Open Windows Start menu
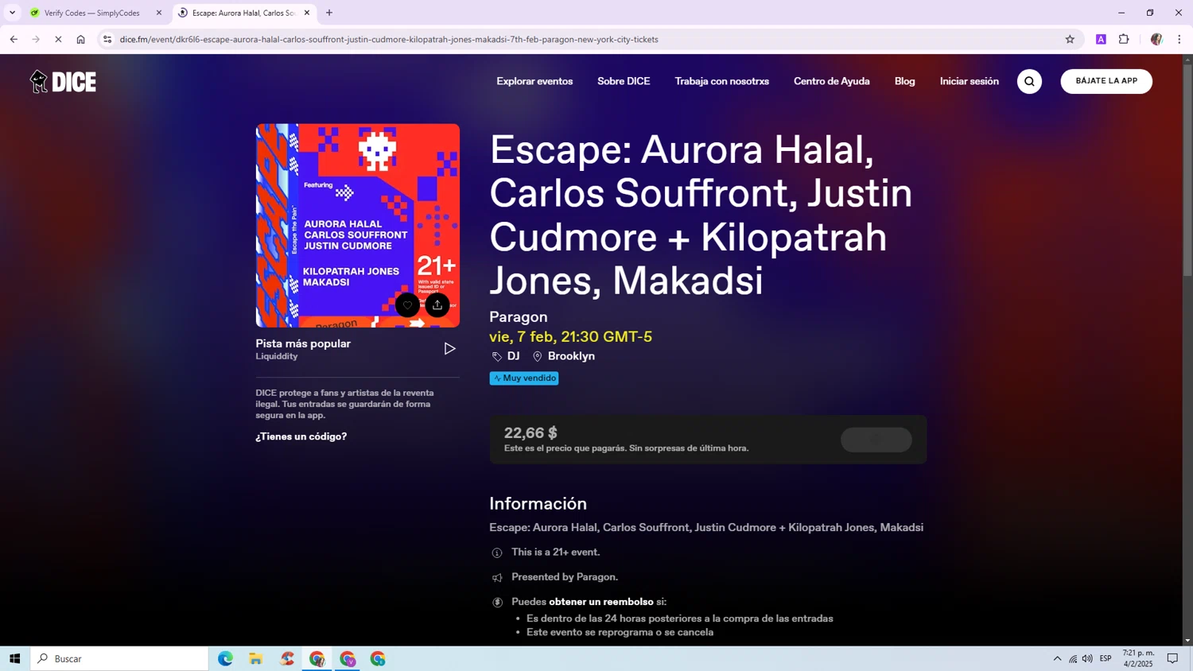Screen dimensions: 1193x671 [x=14, y=658]
